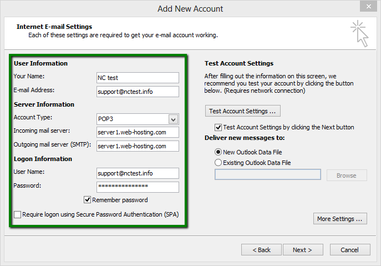Click the Your Name text field
Viewport: 381px width, 266px height.
click(x=137, y=78)
